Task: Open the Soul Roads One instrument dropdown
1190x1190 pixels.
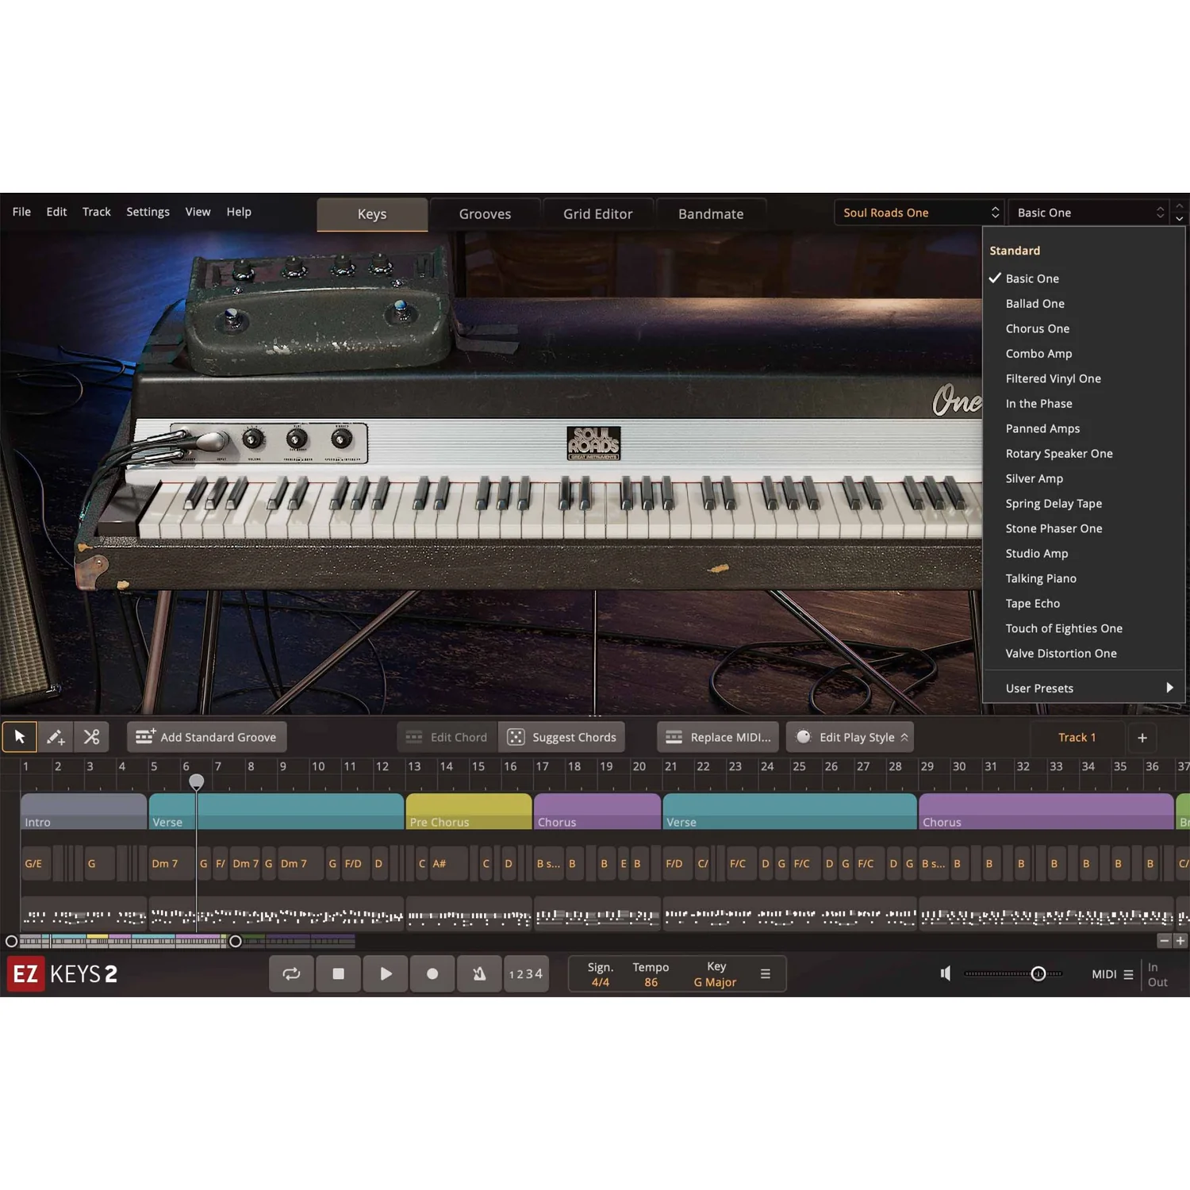Action: pos(919,213)
